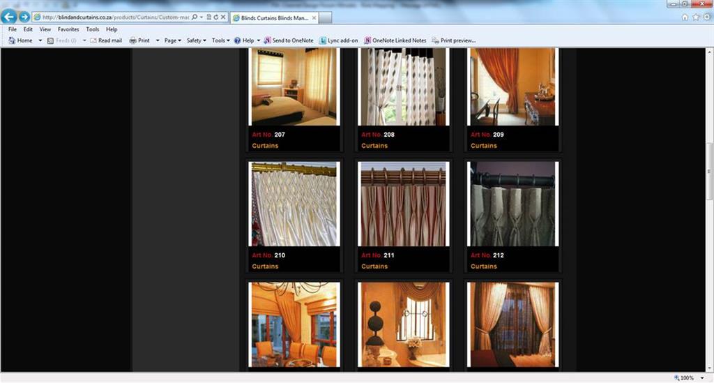Click the search magnifier in the address bar
Viewport: 714px width, 383px height.
[x=195, y=17]
